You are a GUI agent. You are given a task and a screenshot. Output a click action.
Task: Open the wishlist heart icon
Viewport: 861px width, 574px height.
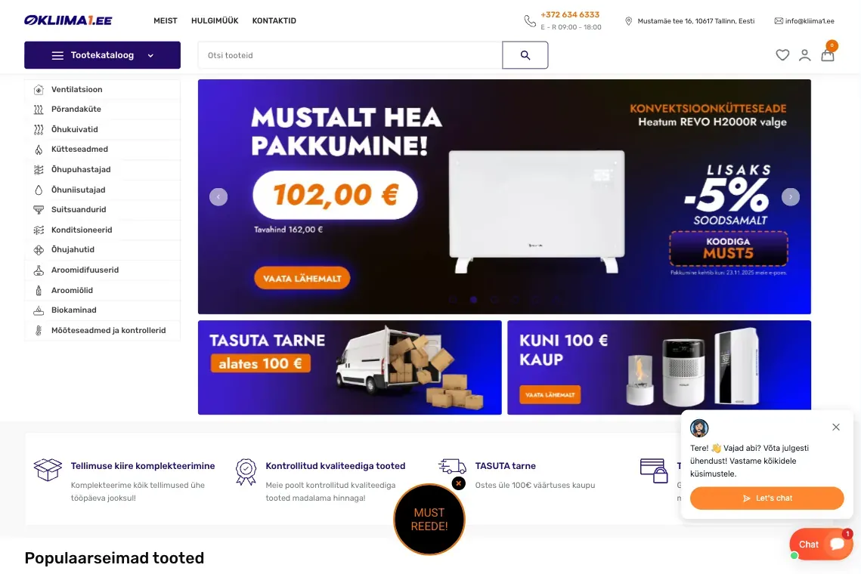tap(782, 55)
